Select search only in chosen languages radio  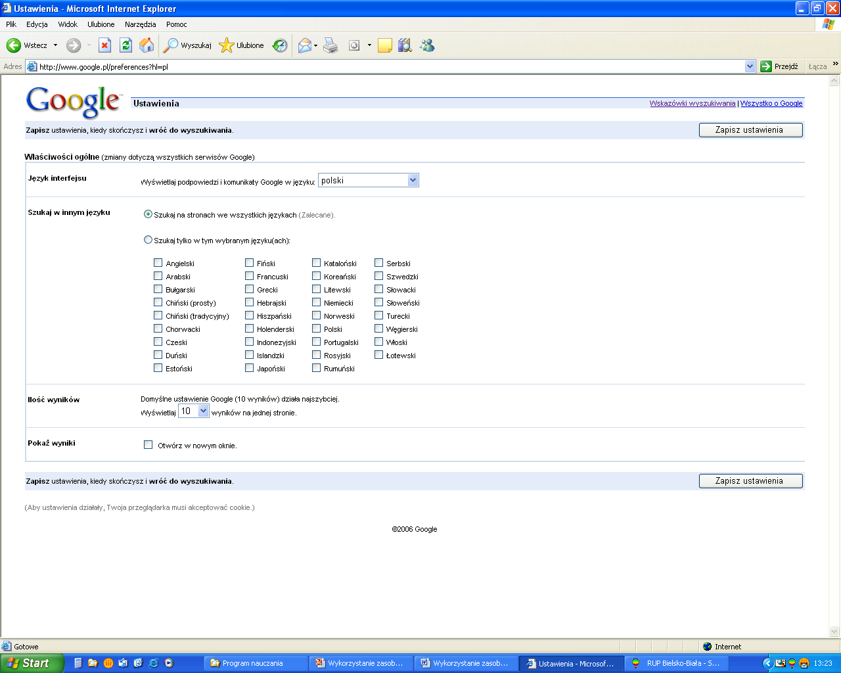(x=148, y=240)
